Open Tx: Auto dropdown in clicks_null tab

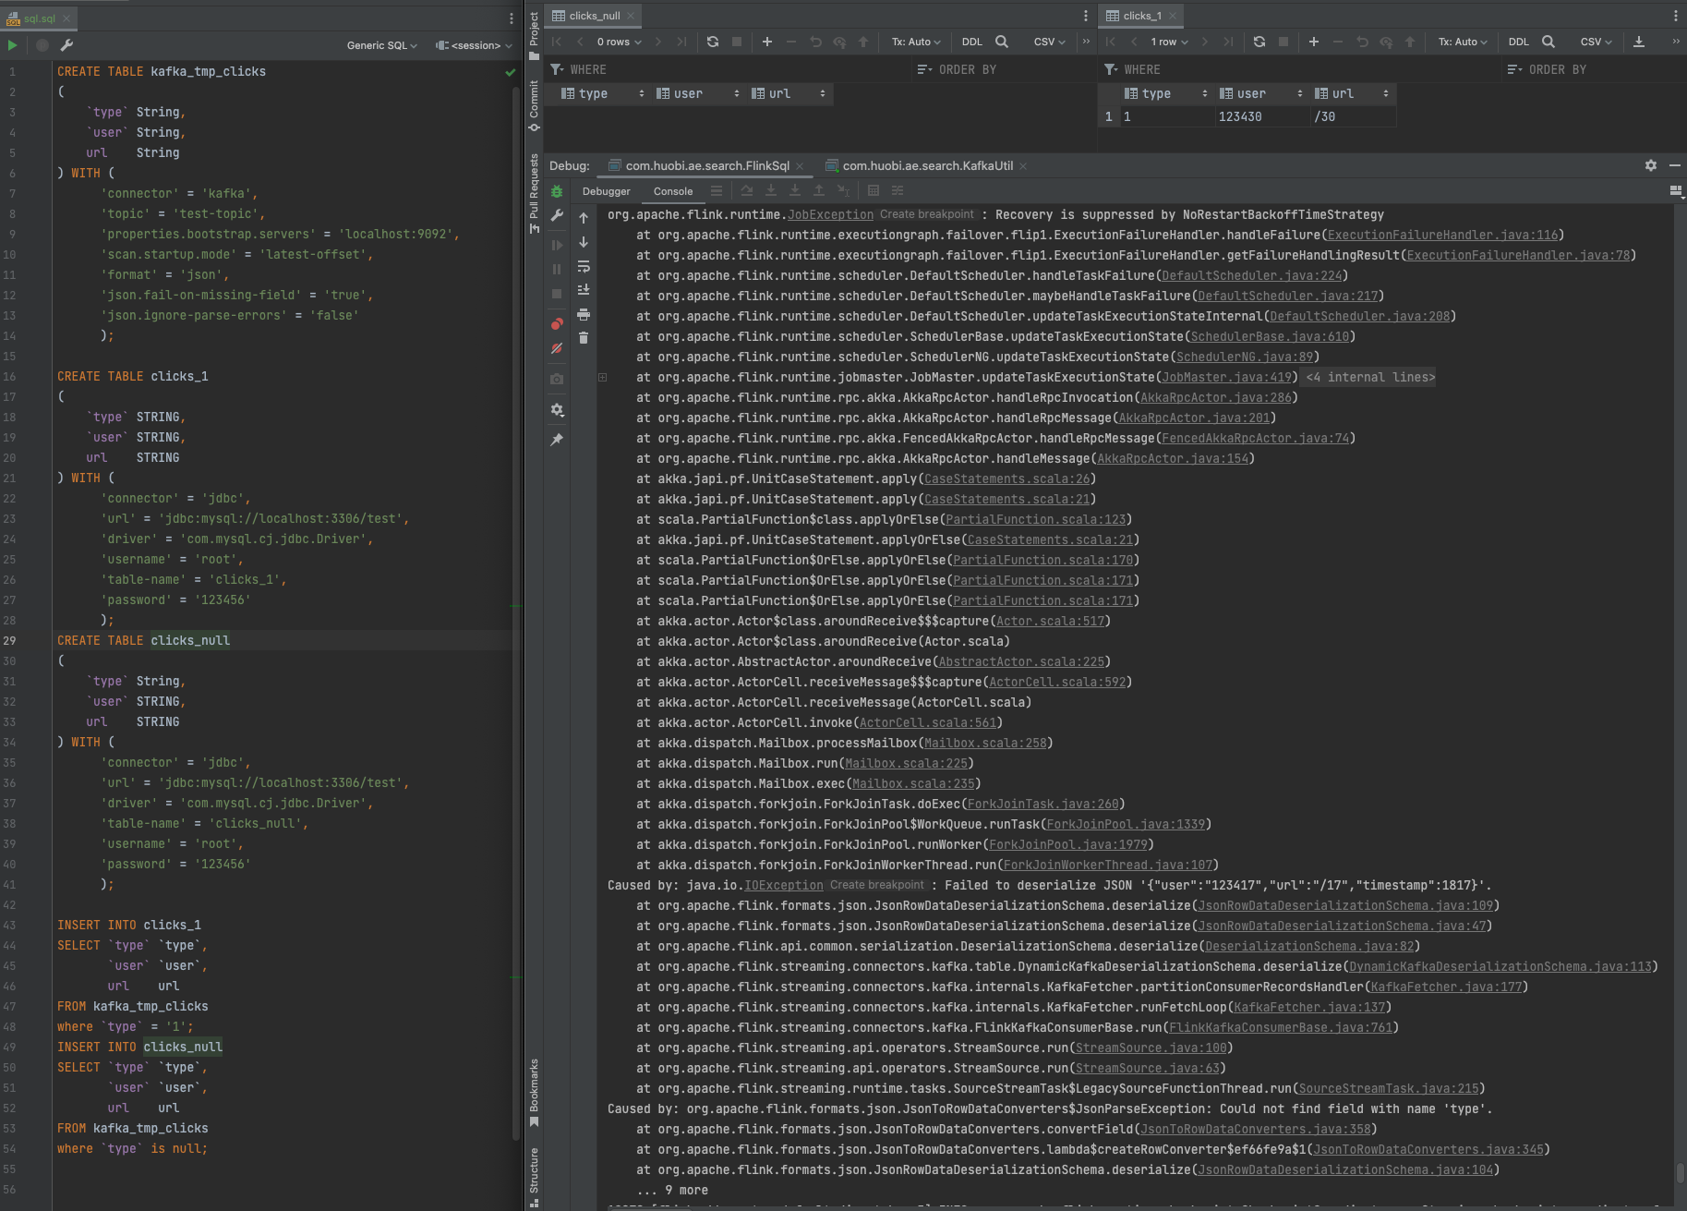[916, 42]
